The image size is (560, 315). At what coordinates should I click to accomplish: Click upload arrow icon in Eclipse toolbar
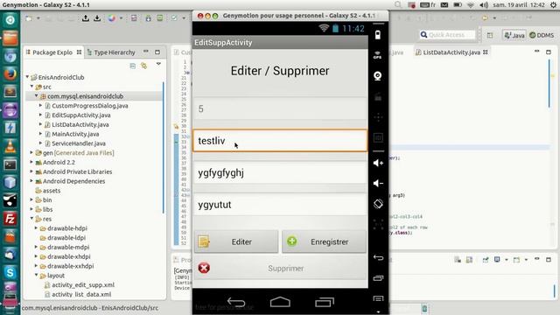(x=86, y=18)
